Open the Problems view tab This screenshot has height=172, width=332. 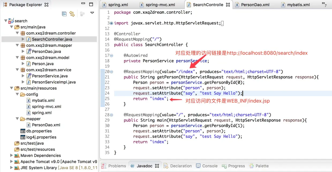tap(114, 166)
